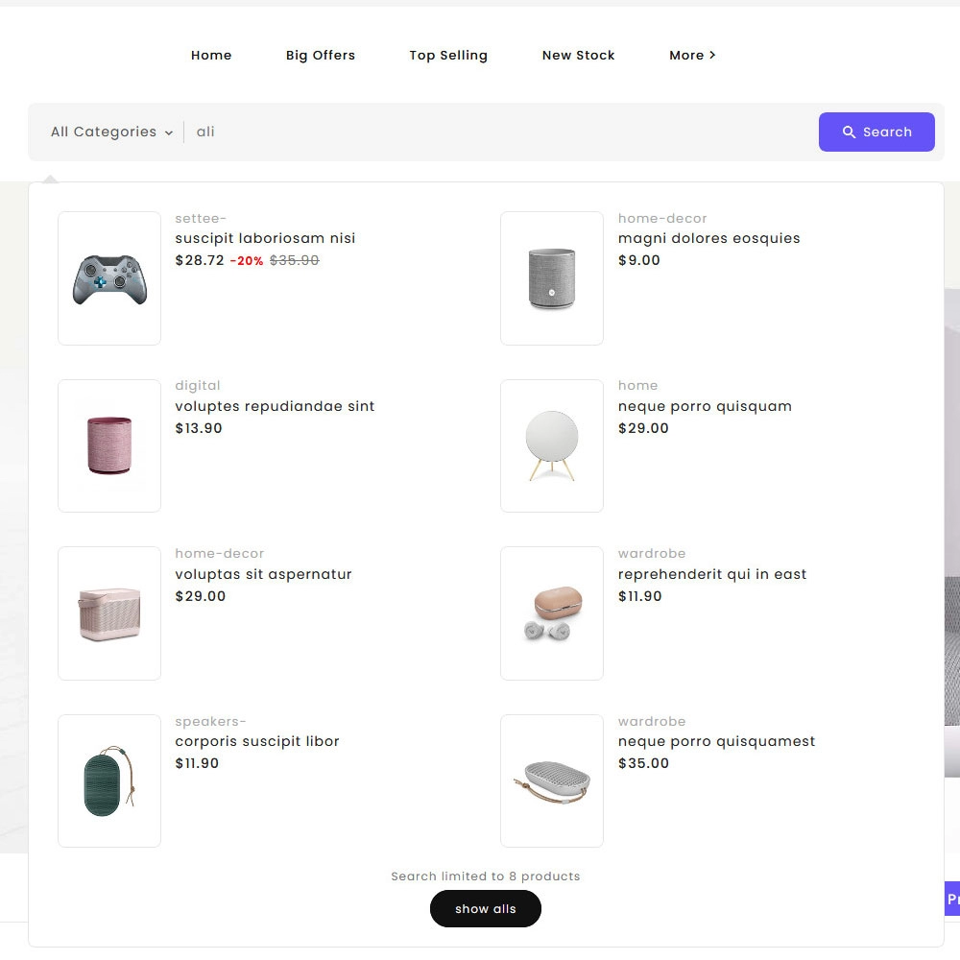
Task: Open the gray cylinder speaker thumbnail
Action: 552,278
